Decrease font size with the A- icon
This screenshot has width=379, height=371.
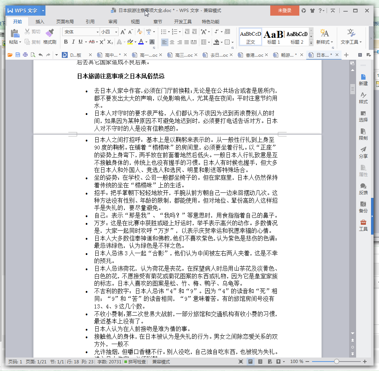pyautogui.click(x=131, y=32)
